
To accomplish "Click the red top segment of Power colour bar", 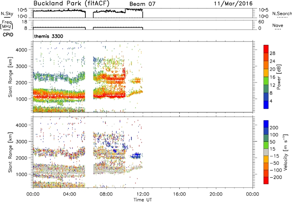I will [x=266, y=49].
